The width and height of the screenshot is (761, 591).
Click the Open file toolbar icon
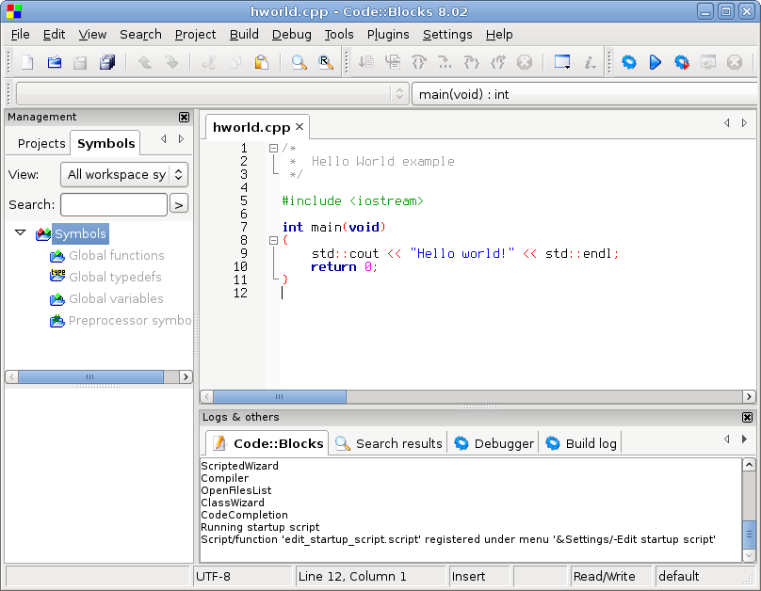point(54,63)
